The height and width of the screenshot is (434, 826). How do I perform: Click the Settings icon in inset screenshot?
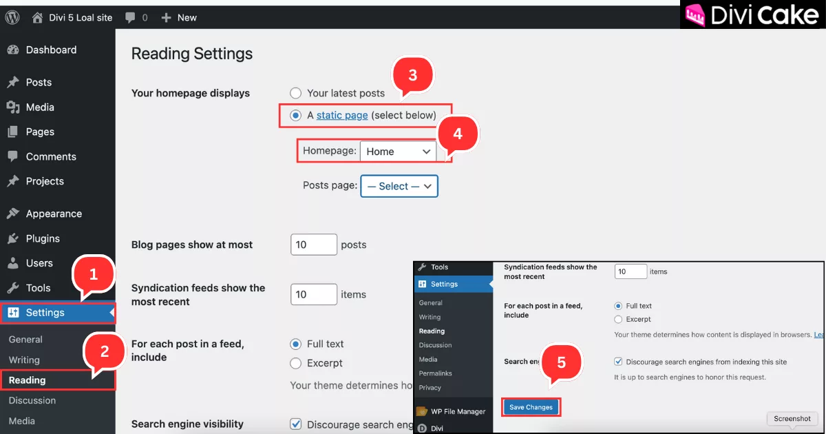tap(422, 284)
